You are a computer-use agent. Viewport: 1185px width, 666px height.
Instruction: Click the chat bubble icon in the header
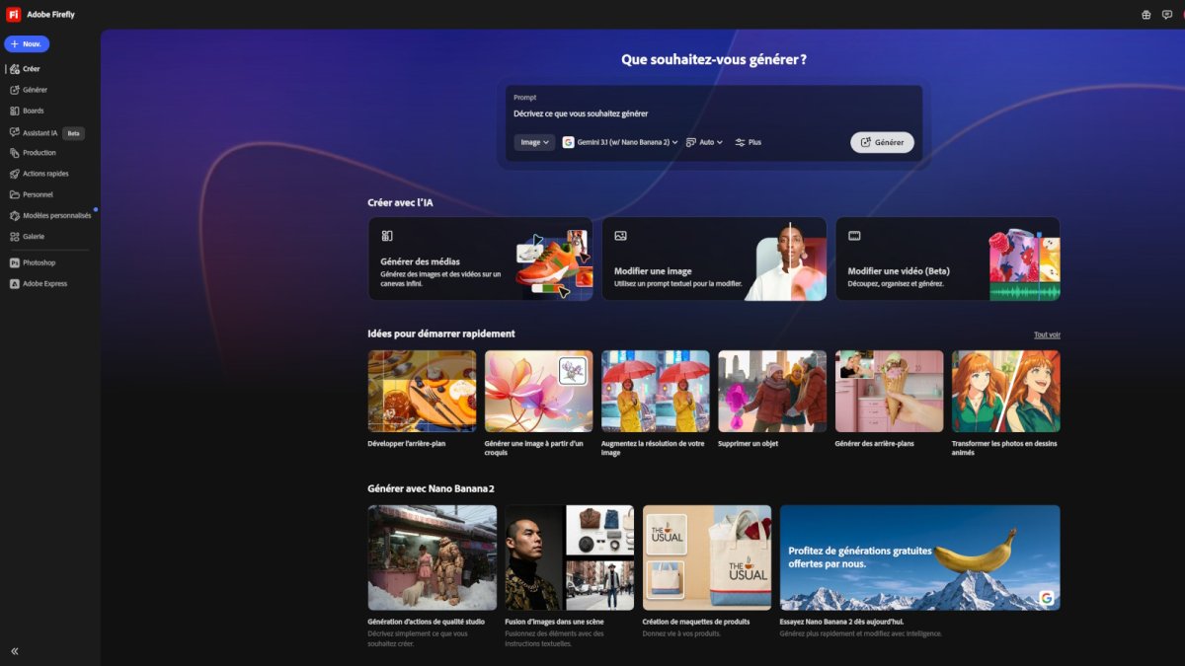1166,15
